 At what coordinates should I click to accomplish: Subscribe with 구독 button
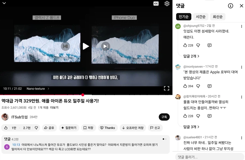coord(164,117)
